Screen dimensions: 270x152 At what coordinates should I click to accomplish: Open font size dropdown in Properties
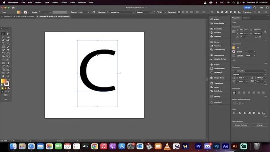pos(247,78)
